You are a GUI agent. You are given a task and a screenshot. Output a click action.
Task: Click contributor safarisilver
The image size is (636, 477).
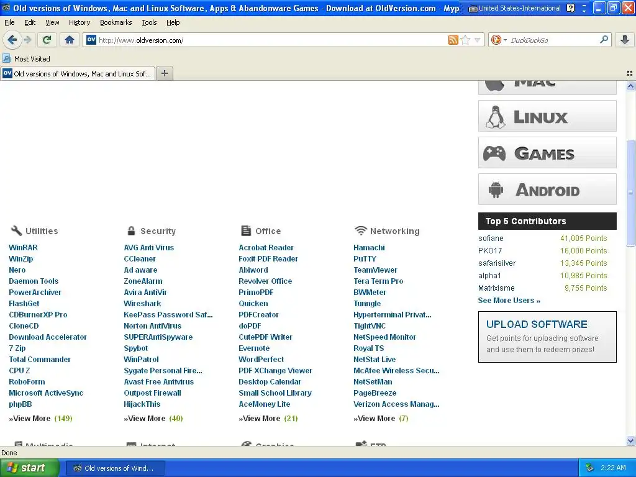coord(497,263)
